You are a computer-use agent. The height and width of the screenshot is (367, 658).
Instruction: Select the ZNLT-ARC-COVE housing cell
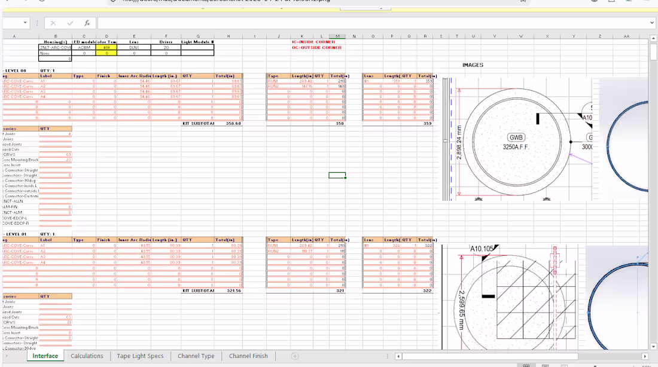56,47
